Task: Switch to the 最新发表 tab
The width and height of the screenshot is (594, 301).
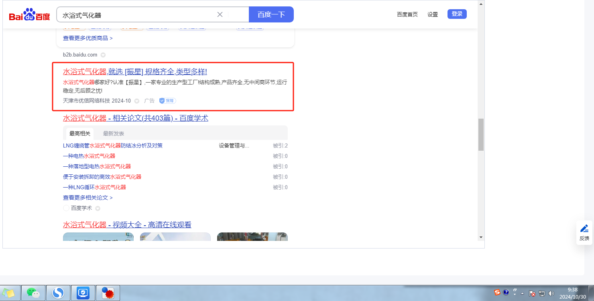Action: point(114,133)
